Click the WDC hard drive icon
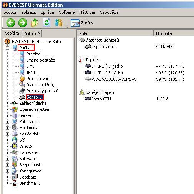 [88, 79]
